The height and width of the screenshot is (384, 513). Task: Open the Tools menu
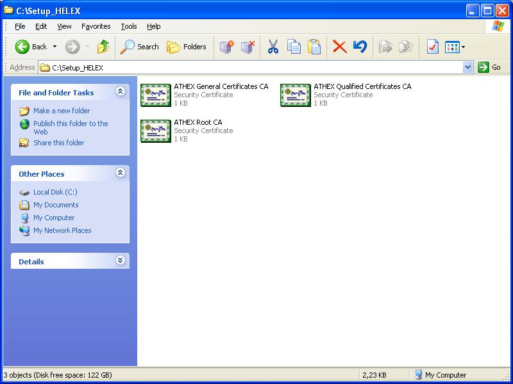pos(129,26)
